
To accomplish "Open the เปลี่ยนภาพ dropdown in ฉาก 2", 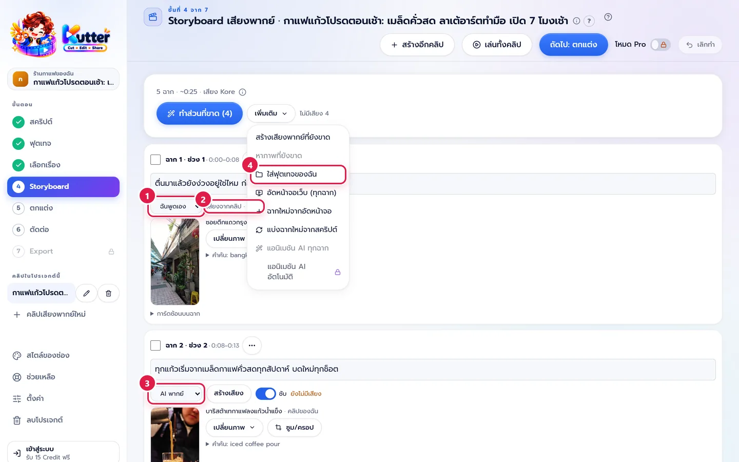I will [x=235, y=428].
